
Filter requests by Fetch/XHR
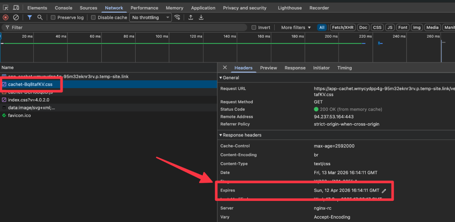[342, 27]
